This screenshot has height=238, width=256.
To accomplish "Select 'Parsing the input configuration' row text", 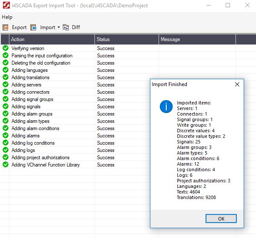I will [x=42, y=56].
